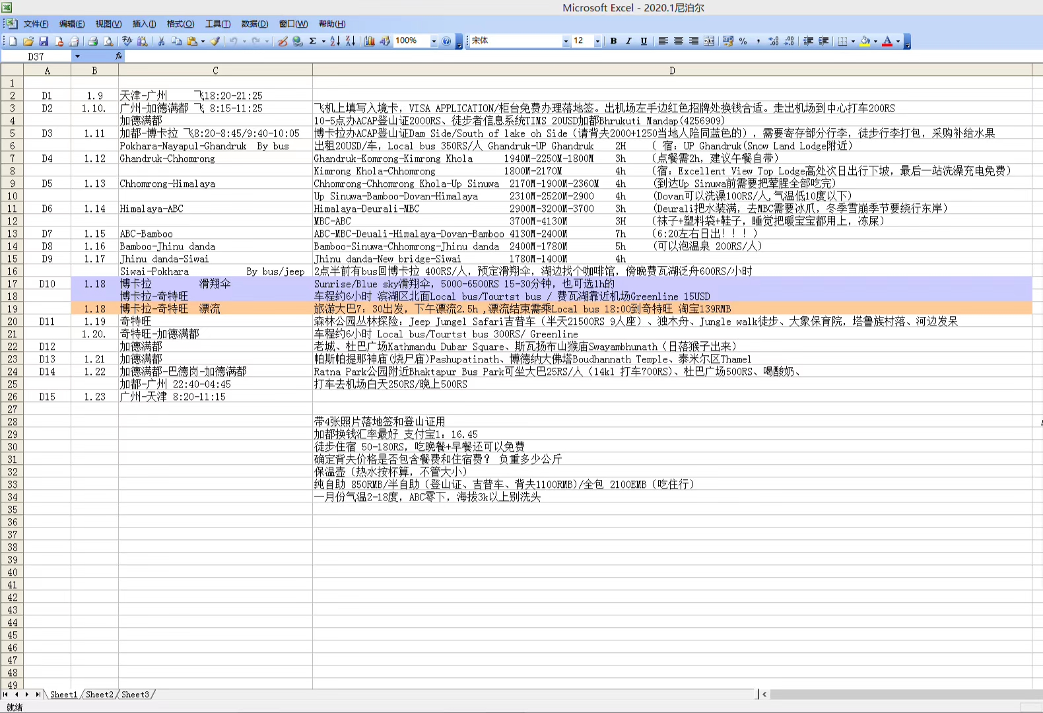The height and width of the screenshot is (713, 1043).
Task: Decrease decimal places
Action: [x=789, y=41]
